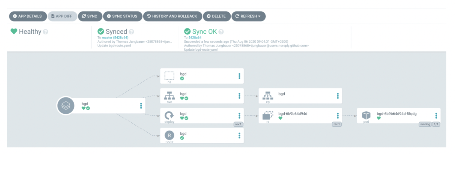The image size is (455, 171).
Task: Click the Delete button
Action: coord(216,16)
